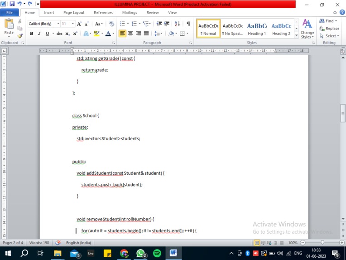Click the Copy icon in Clipboard group
Image resolution: width=346 pixels, height=260 pixels.
coord(20,28)
